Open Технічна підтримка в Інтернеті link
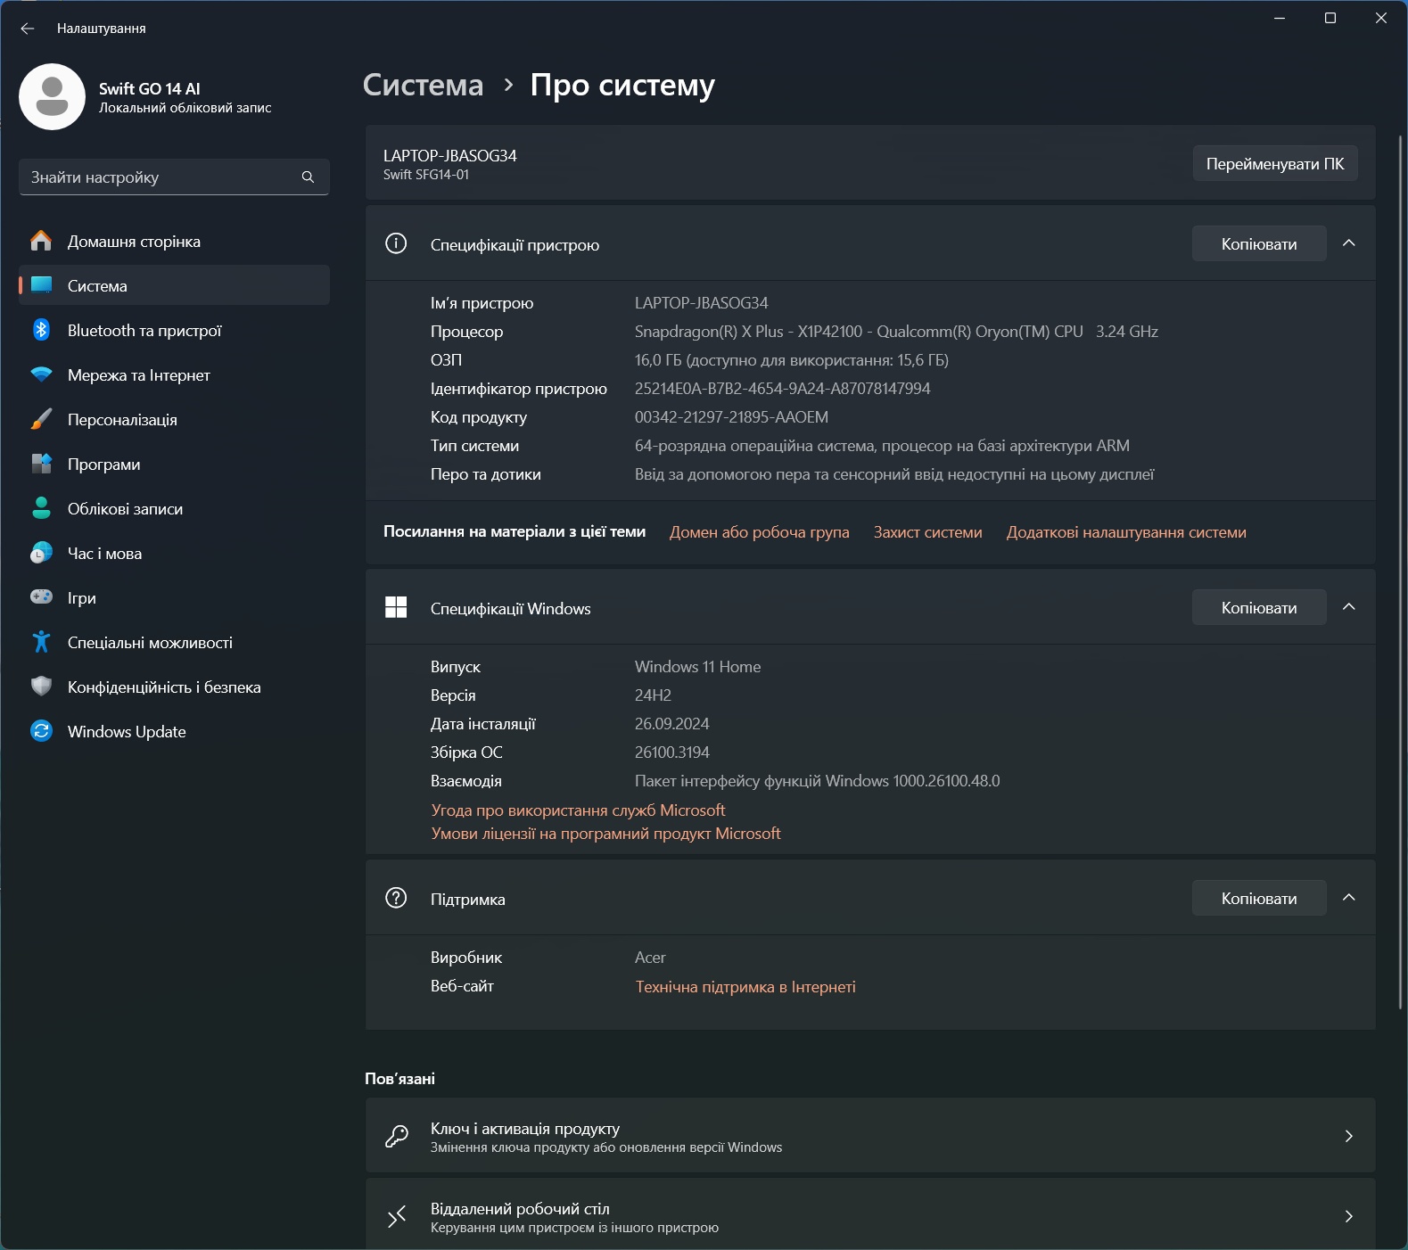The width and height of the screenshot is (1408, 1250). (x=745, y=987)
